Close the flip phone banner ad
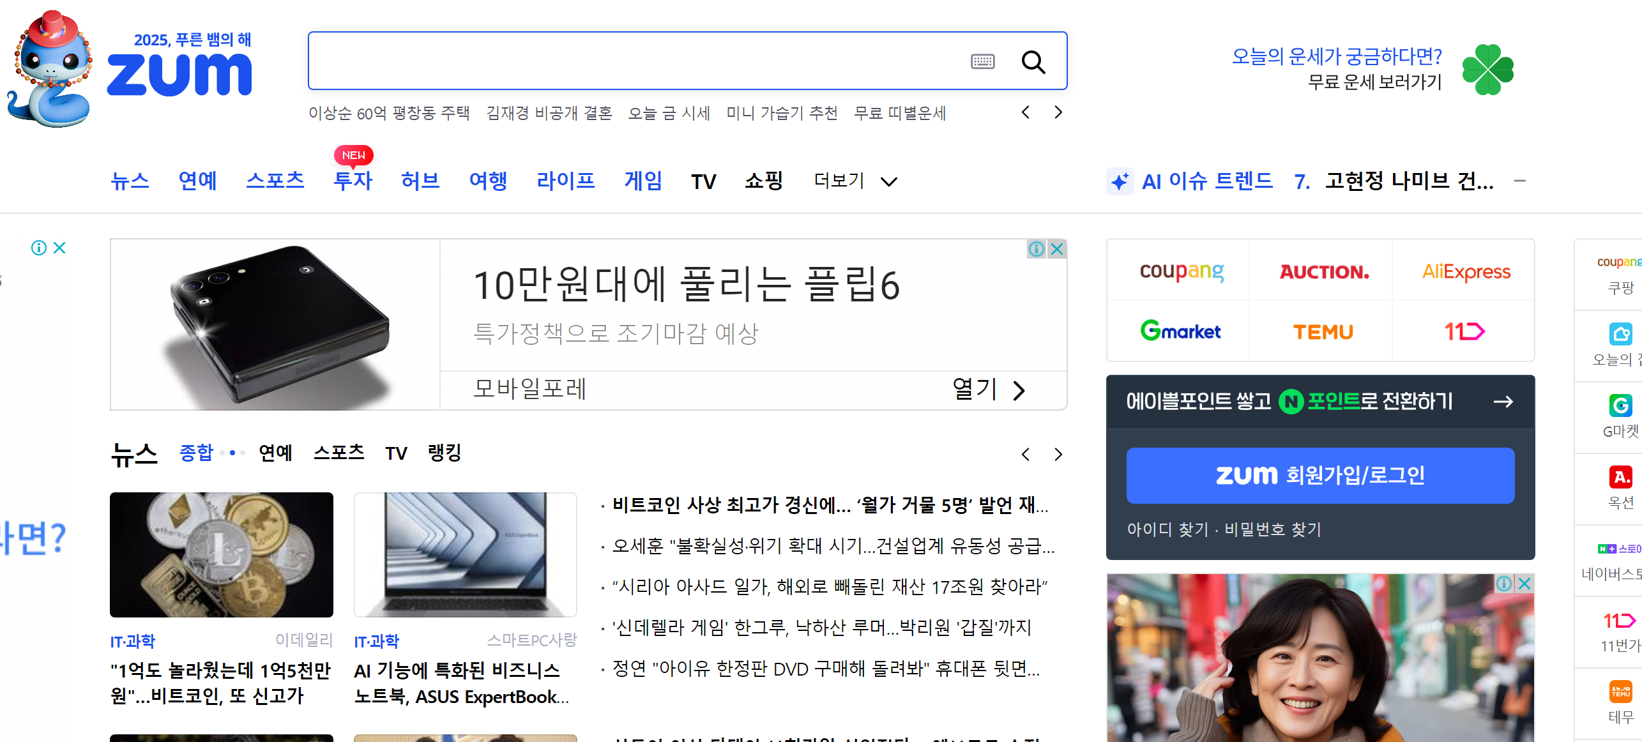Screen dimensions: 1642x742 1057,249
